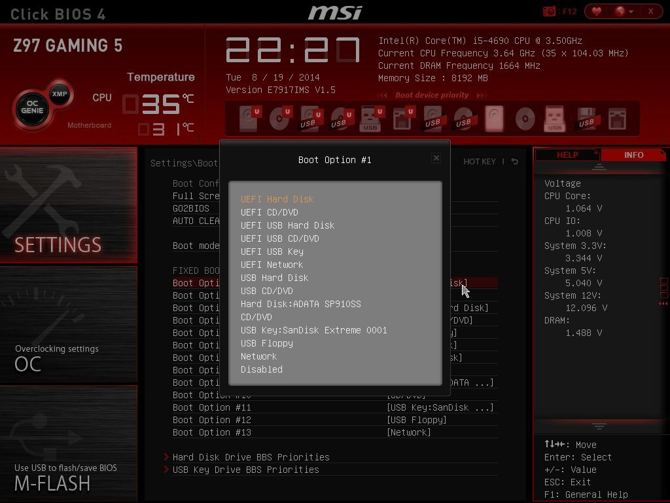The image size is (670, 503).
Task: Click the UEFI hard disk boot priority icon
Action: (x=249, y=119)
